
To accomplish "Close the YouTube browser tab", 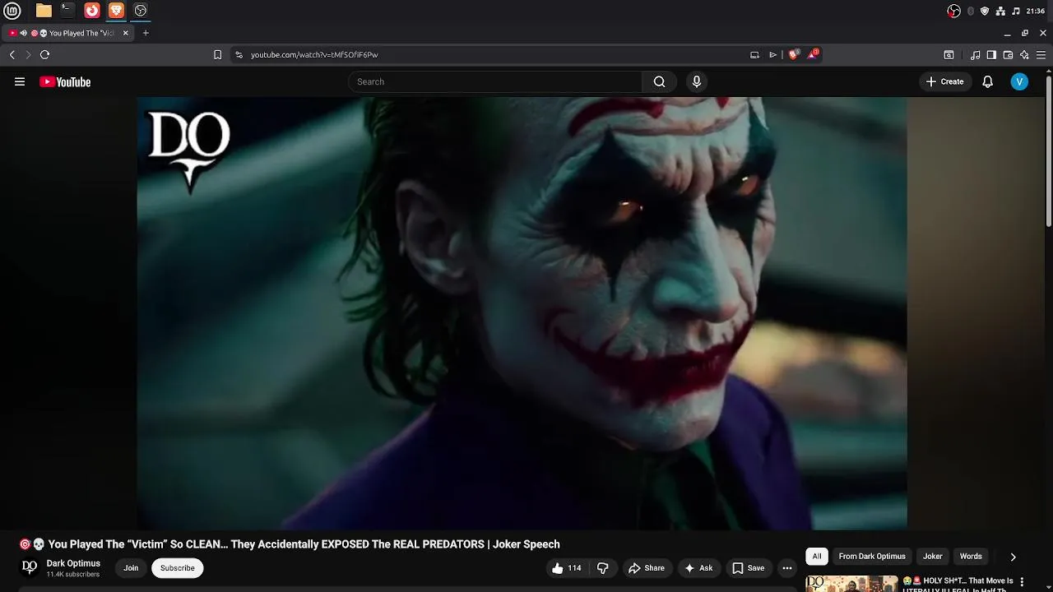I will point(126,33).
